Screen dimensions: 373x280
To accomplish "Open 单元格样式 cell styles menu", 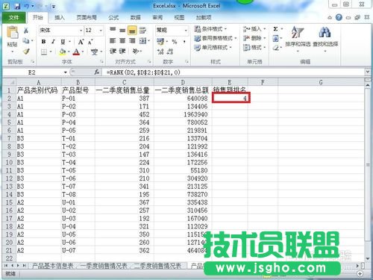I will pos(213,47).
